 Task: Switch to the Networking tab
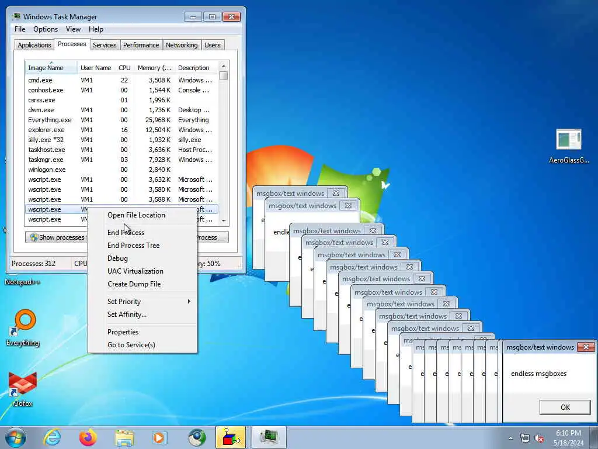pyautogui.click(x=182, y=45)
